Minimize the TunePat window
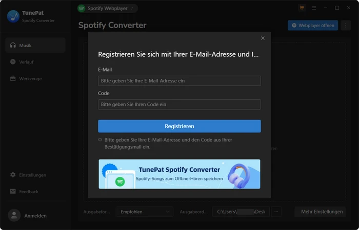 (326, 8)
